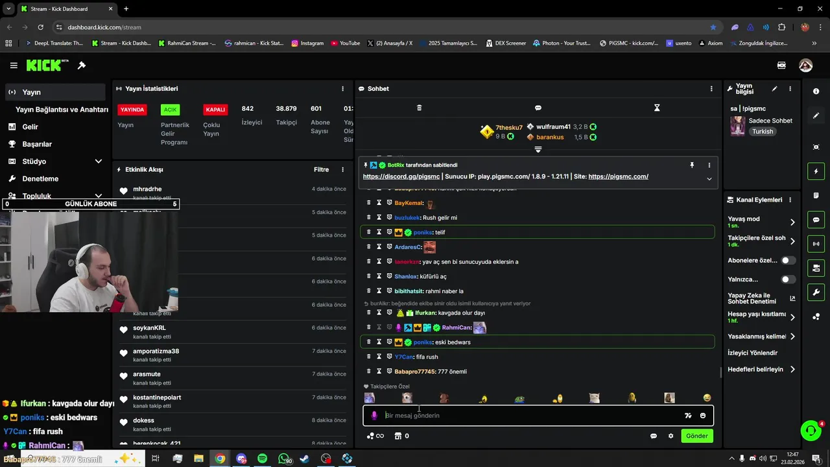Click the store icon in top header
Screen dimensions: 830x467
point(781,66)
